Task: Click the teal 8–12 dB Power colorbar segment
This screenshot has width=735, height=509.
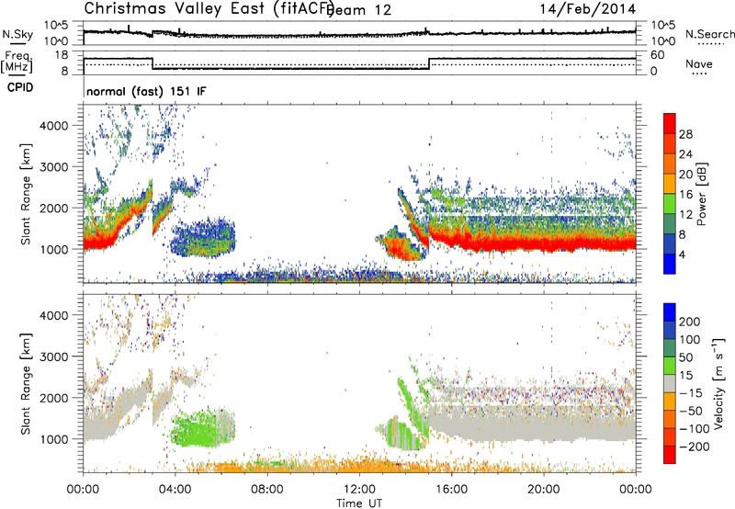Action: coord(670,223)
